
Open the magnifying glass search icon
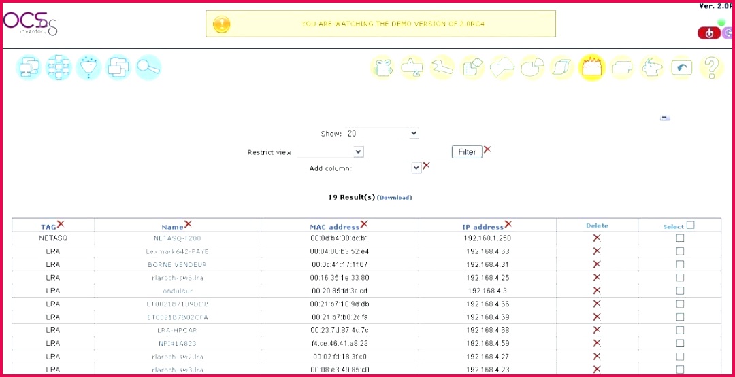tap(148, 68)
